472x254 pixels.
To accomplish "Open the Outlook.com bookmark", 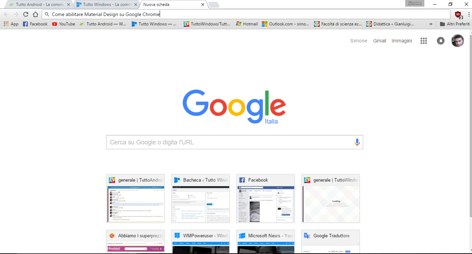I will 286,24.
